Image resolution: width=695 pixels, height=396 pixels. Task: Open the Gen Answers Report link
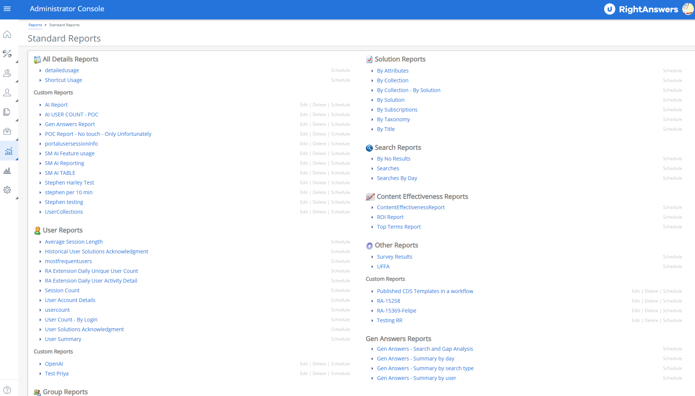tap(70, 124)
